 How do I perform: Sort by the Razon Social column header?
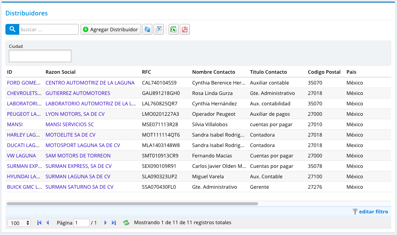[61, 72]
